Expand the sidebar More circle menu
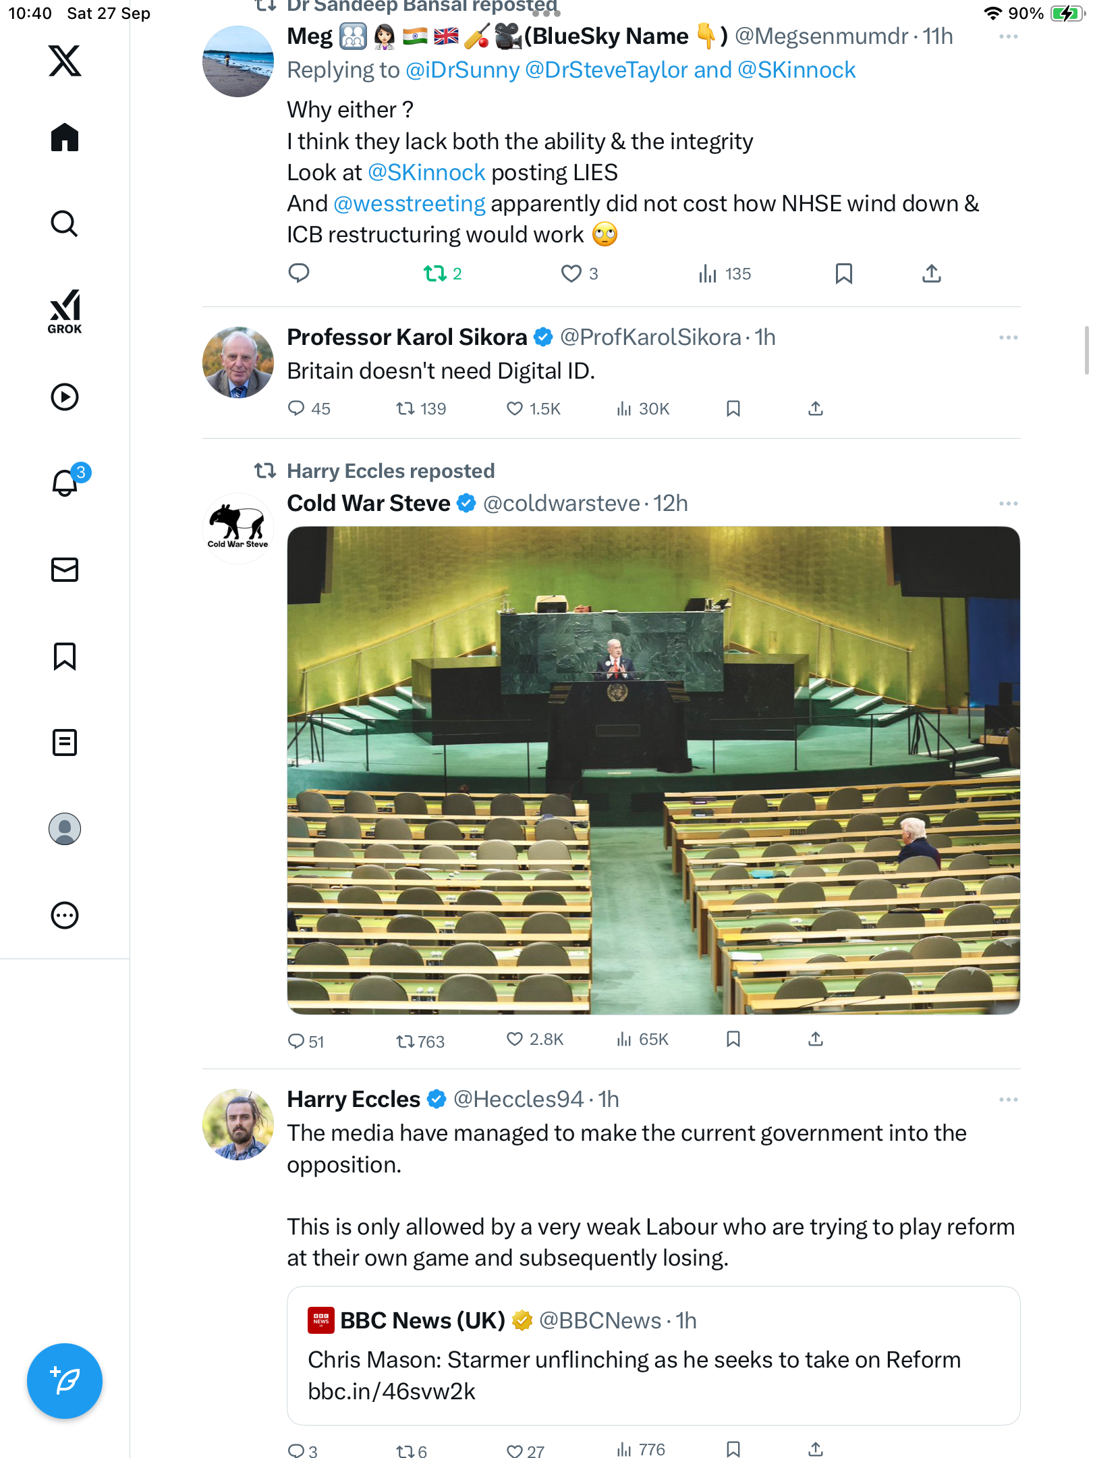 [x=65, y=915]
